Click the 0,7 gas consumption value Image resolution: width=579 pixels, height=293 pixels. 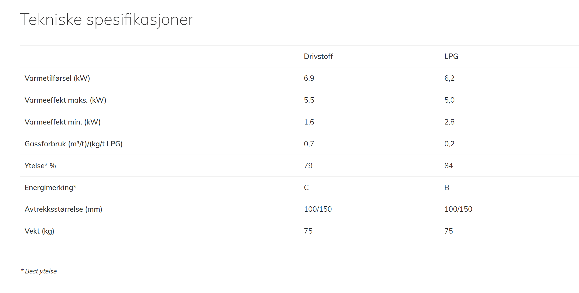309,144
